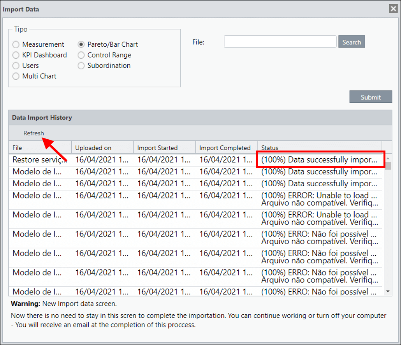Choose the Users import type

pyautogui.click(x=16, y=66)
